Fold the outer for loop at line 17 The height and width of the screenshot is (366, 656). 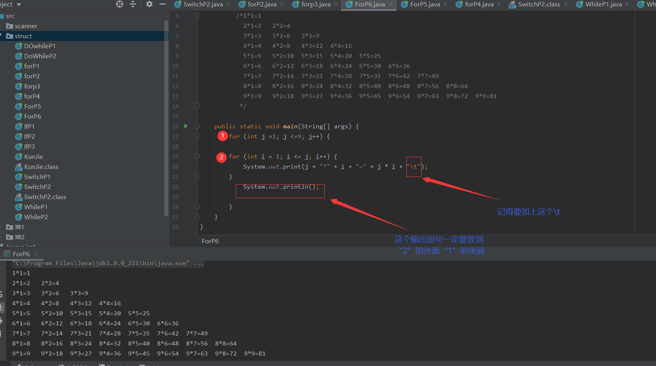(x=197, y=136)
